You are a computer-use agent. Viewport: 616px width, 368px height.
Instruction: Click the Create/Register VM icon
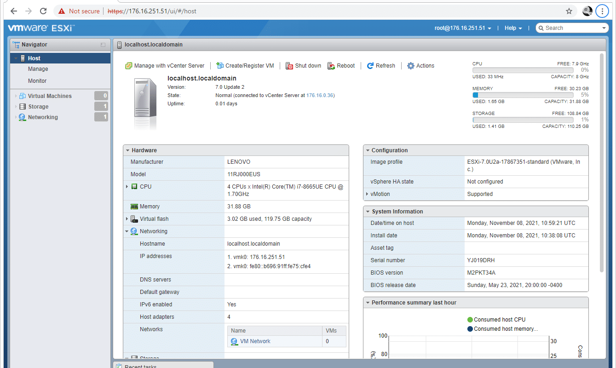220,66
